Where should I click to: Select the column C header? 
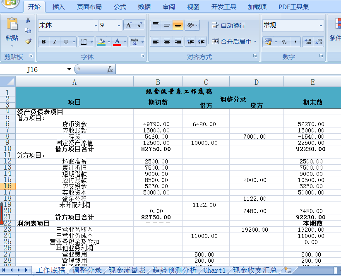206,82
